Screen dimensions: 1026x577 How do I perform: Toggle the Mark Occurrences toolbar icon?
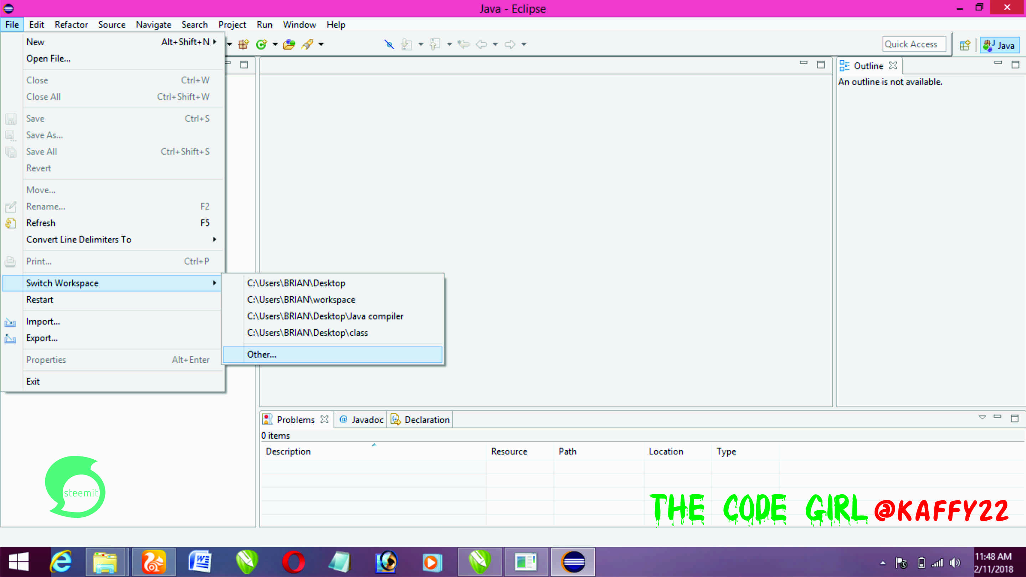pos(389,44)
